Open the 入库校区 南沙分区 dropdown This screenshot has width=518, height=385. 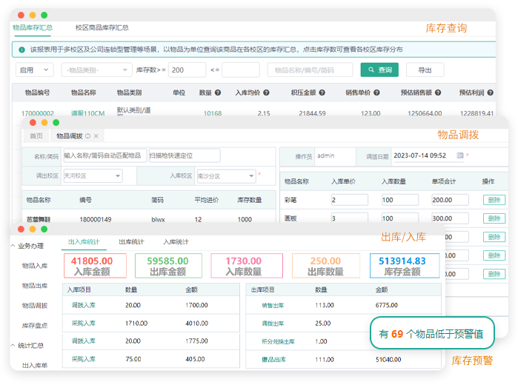point(226,176)
